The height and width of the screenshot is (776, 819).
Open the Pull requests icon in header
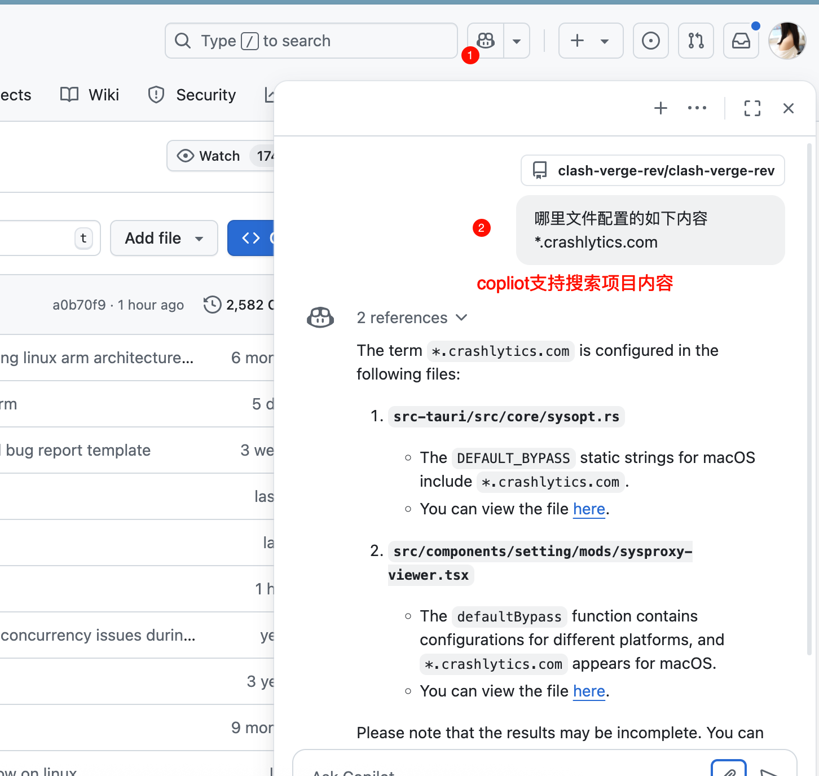pyautogui.click(x=695, y=41)
